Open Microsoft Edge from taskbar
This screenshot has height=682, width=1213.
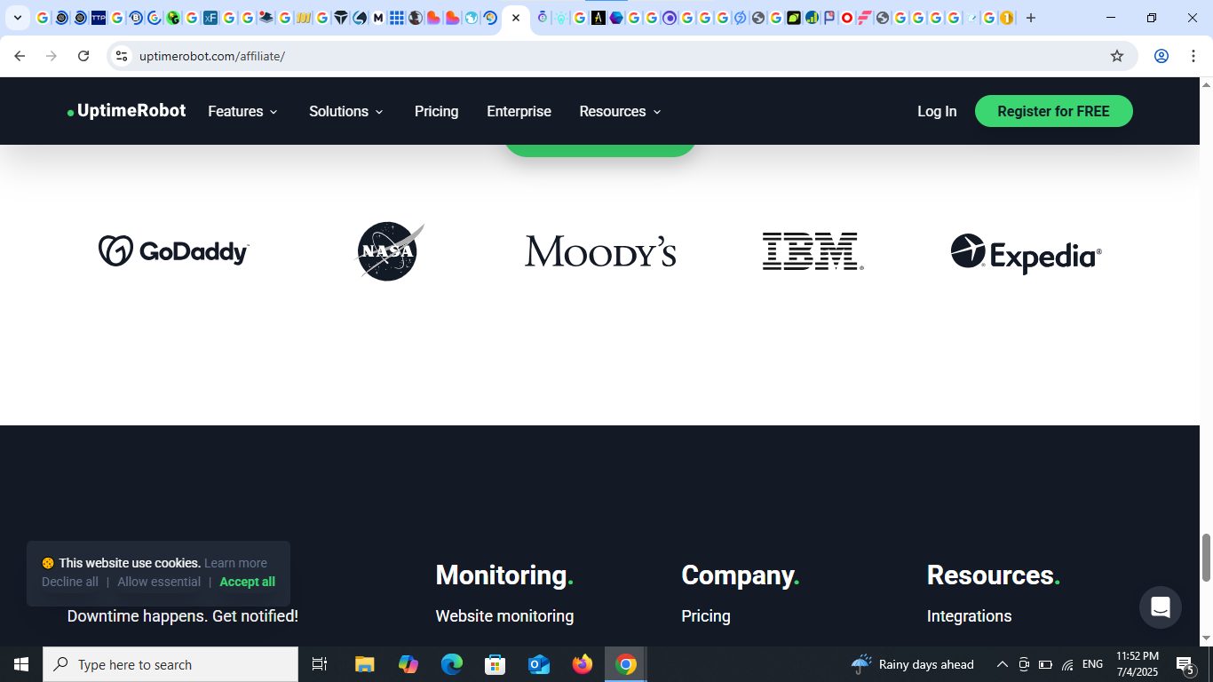pyautogui.click(x=452, y=664)
